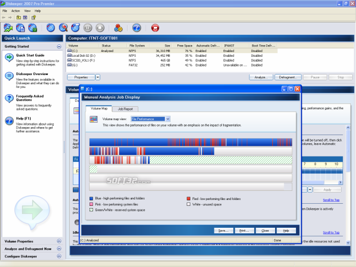Click the upper Scroll to Top link
The image size is (356, 267).
pyautogui.click(x=331, y=200)
